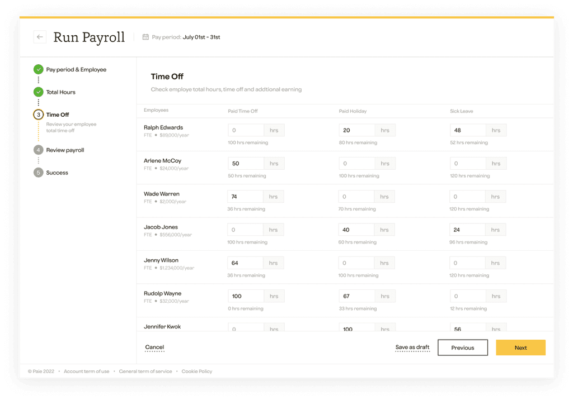Click the step 5 Success circle
This screenshot has height=400, width=573.
click(x=38, y=173)
